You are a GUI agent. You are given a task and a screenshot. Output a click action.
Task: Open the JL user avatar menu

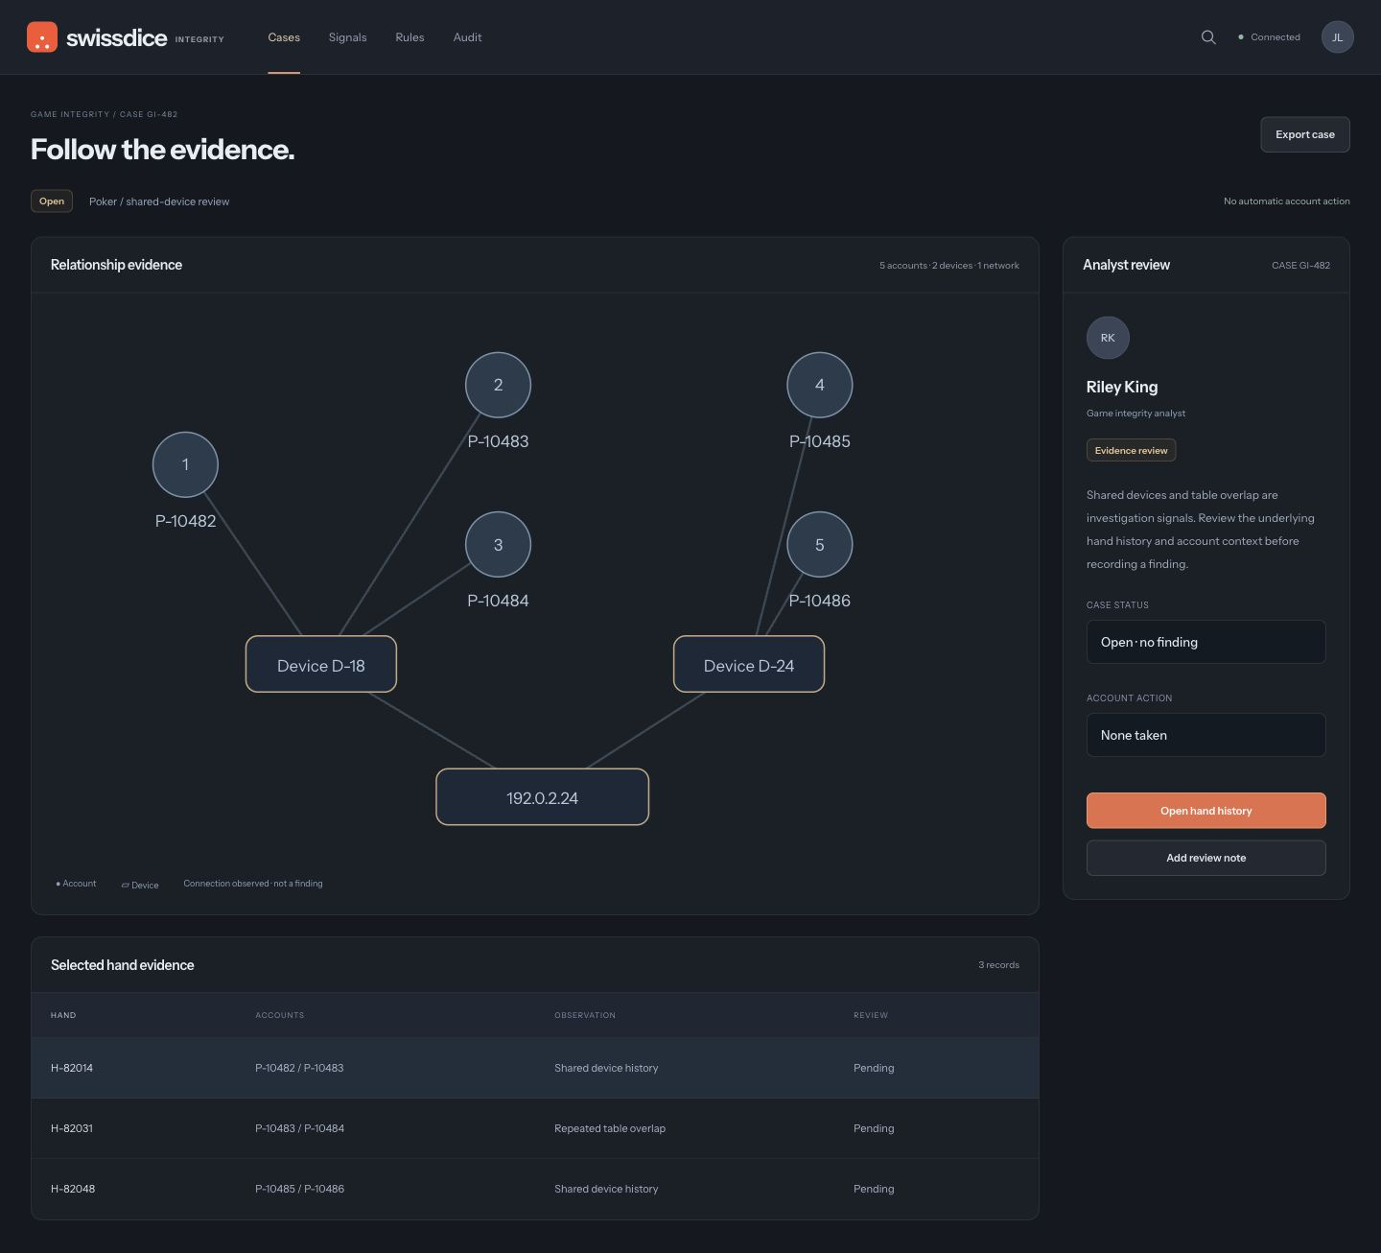click(1337, 37)
